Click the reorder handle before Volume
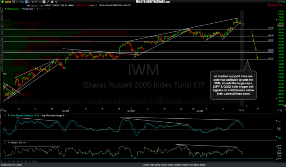 (38, 9)
